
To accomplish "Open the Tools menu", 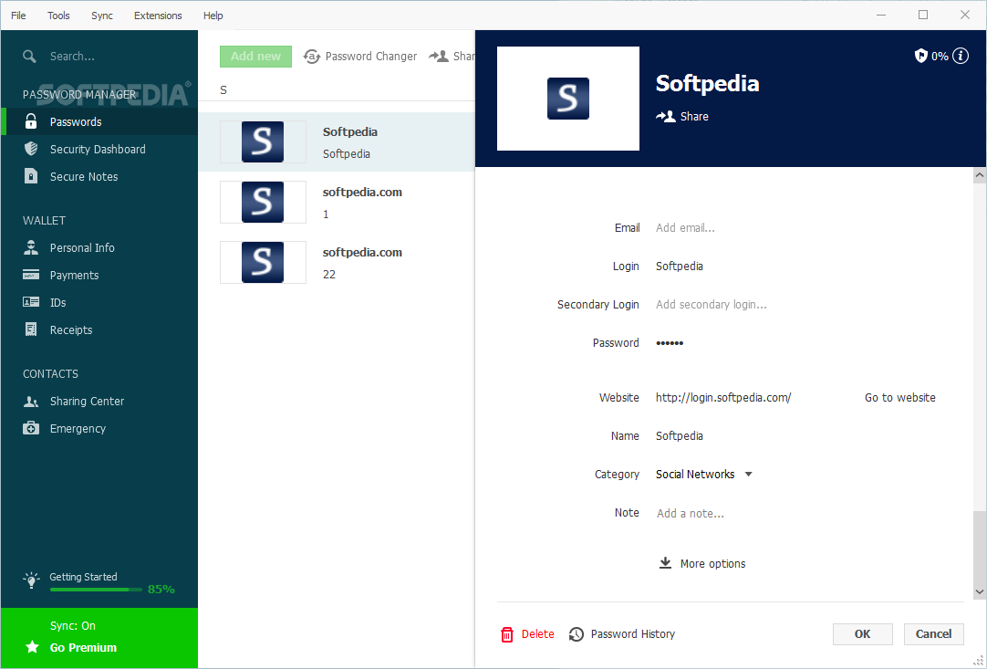I will [58, 16].
